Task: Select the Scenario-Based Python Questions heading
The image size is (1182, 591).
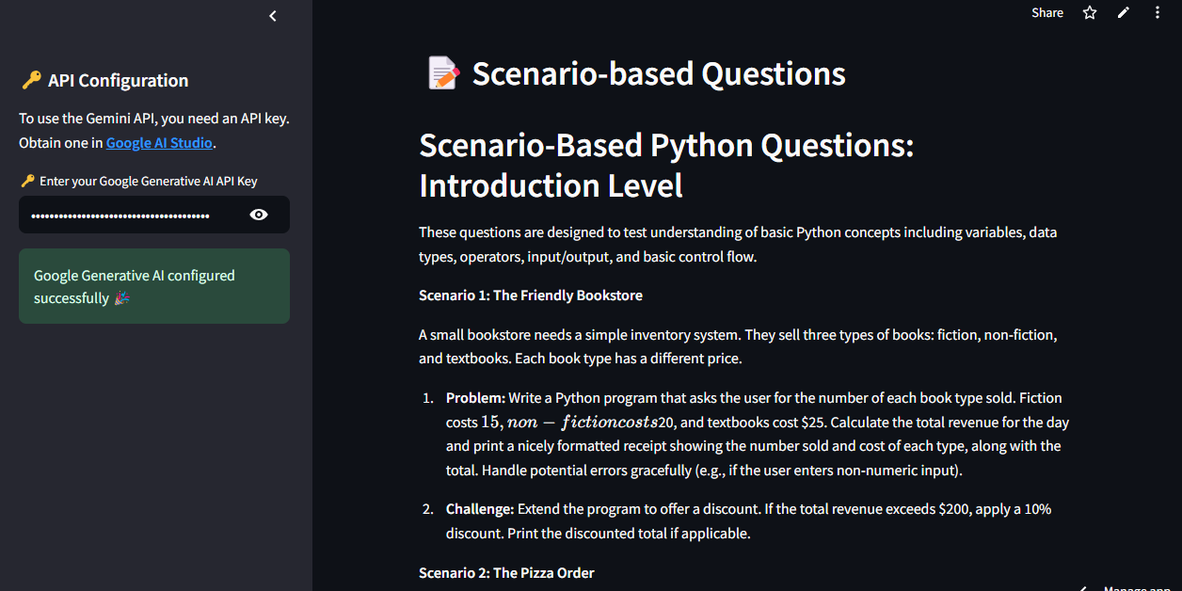Action: click(666, 166)
